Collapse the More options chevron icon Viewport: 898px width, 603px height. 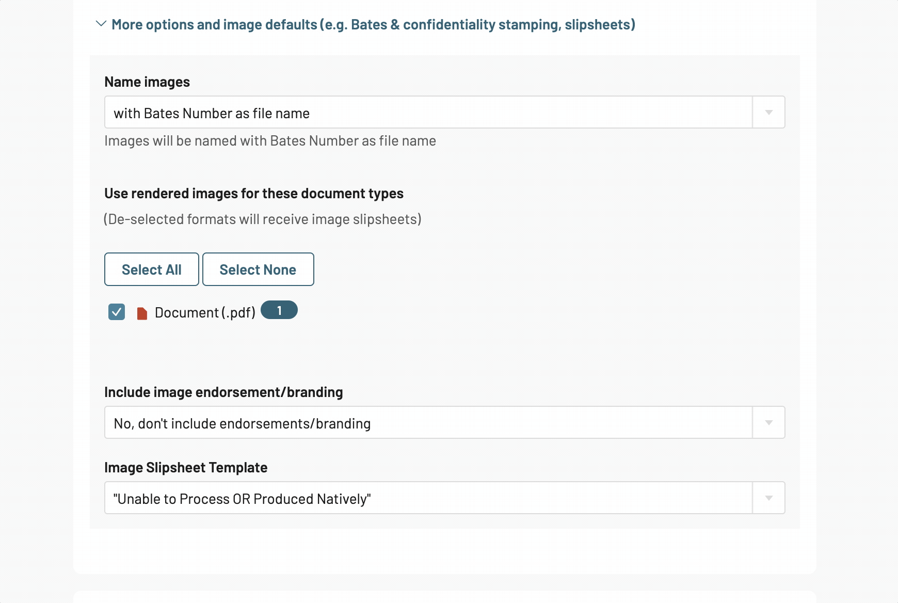[x=101, y=24]
